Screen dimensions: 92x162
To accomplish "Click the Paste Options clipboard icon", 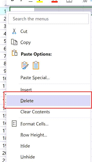I will (14, 53).
